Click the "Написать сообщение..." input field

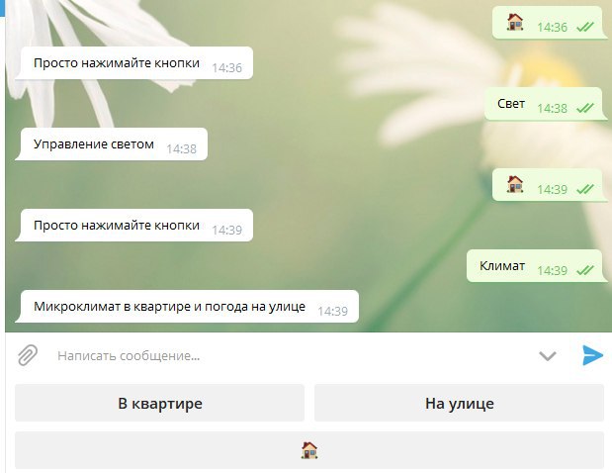(289, 356)
